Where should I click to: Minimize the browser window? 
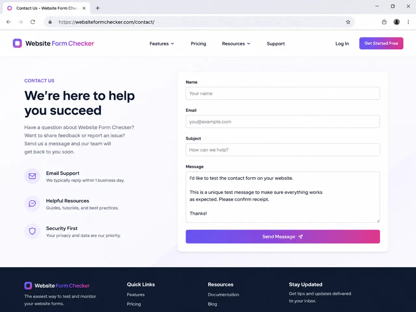coord(377,6)
